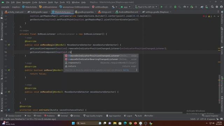The image size is (224, 126).
Task: Open the Terminal tool window
Action: tap(63, 116)
